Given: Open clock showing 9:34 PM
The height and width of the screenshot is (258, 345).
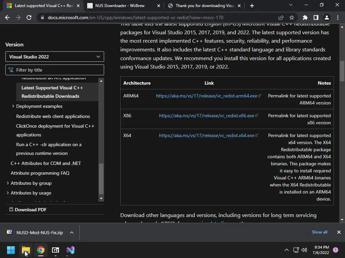Looking at the screenshot, I should tap(321, 250).
